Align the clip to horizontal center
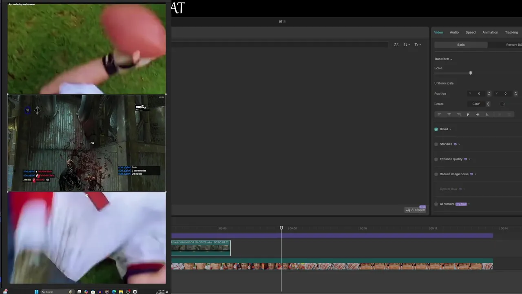This screenshot has height=294, width=522. coord(449,114)
